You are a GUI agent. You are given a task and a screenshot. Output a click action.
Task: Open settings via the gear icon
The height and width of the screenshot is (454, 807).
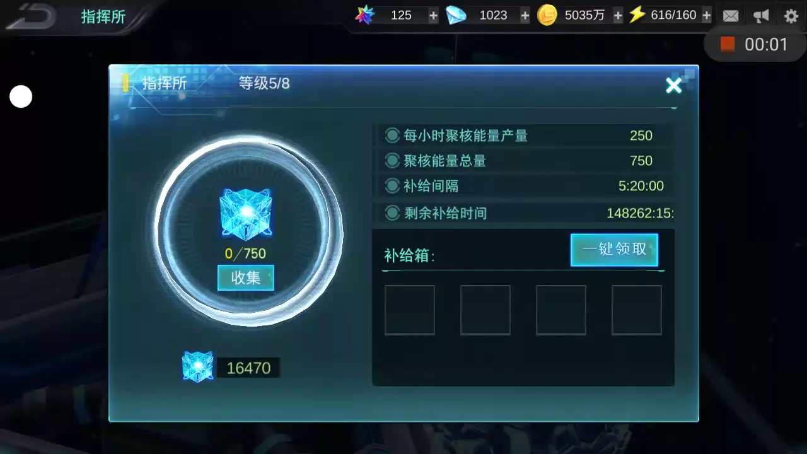pyautogui.click(x=791, y=16)
